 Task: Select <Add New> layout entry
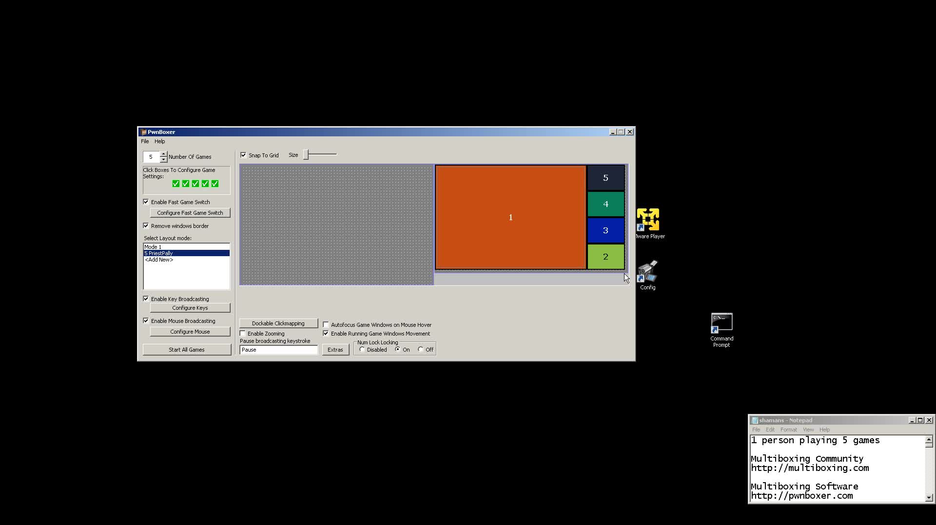186,260
